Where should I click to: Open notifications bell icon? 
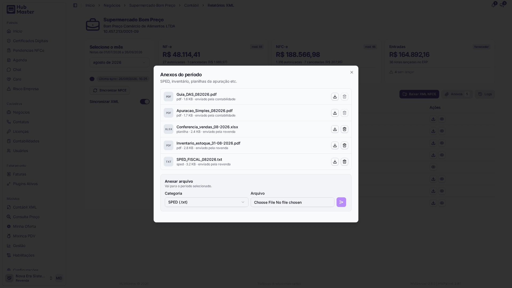(493, 5)
